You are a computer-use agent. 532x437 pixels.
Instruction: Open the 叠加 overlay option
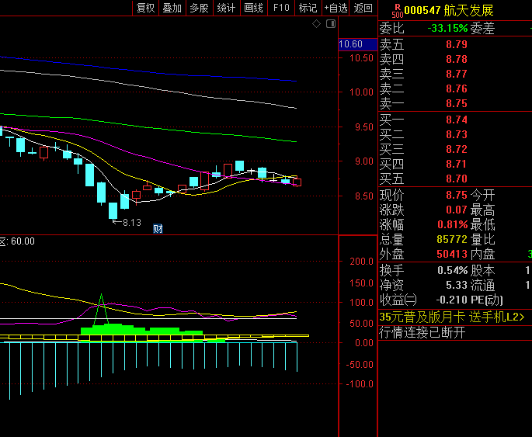click(x=172, y=8)
